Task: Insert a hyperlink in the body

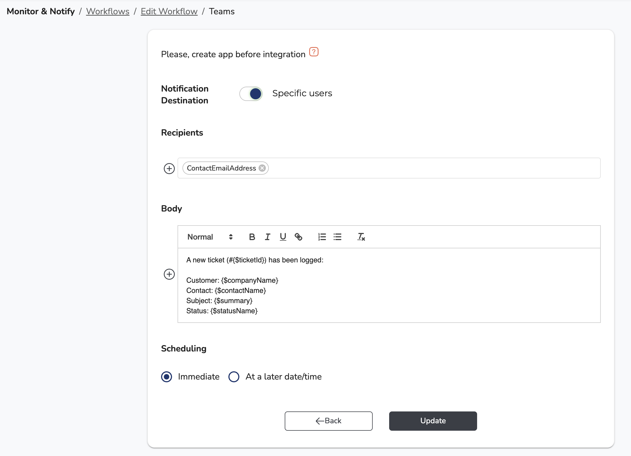Action: click(298, 237)
